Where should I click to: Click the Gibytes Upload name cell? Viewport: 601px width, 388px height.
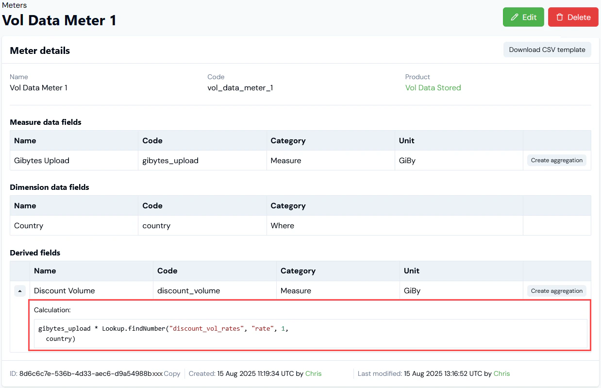pos(74,160)
